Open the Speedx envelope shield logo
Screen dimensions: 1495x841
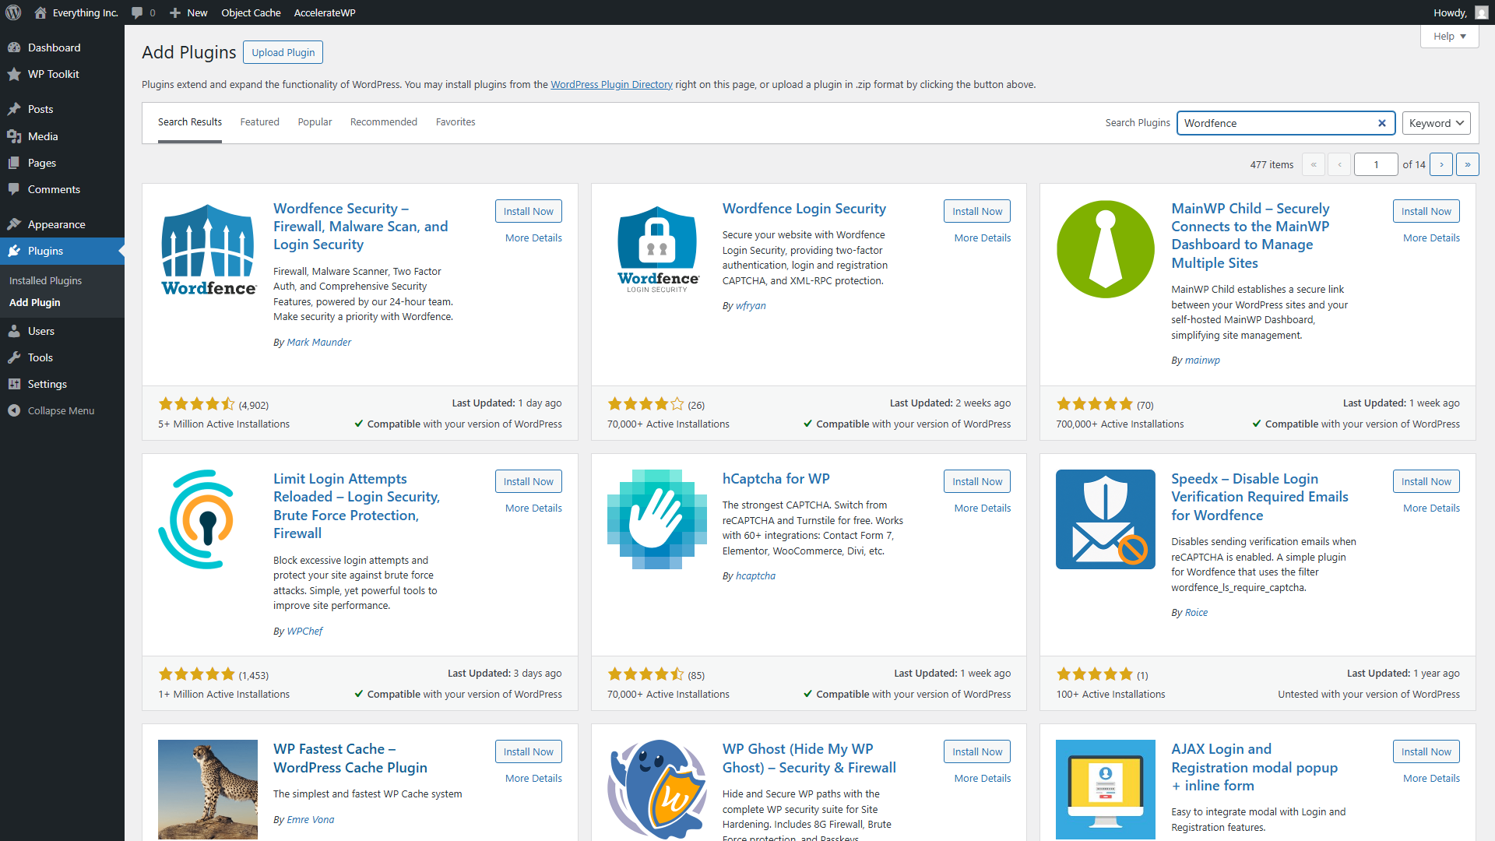pos(1106,519)
